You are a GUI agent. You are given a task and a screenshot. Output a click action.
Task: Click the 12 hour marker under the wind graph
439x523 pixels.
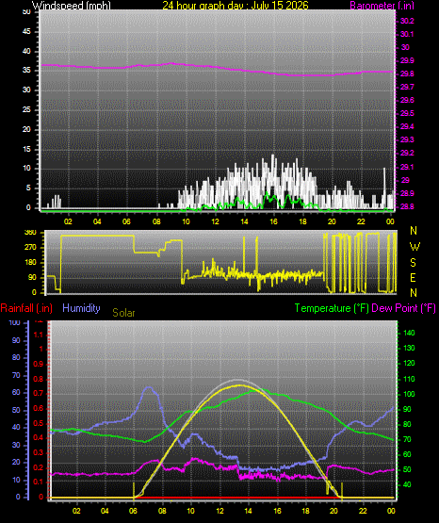click(x=215, y=221)
